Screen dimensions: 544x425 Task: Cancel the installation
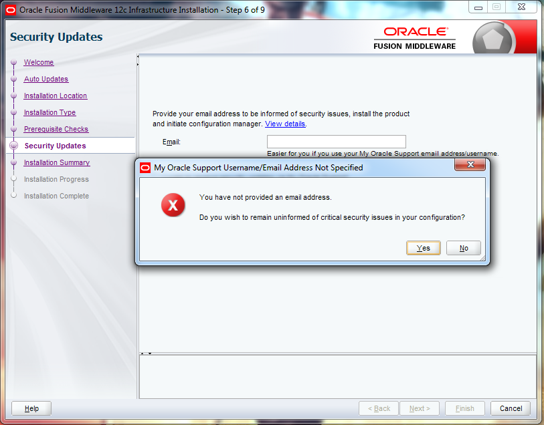point(511,408)
